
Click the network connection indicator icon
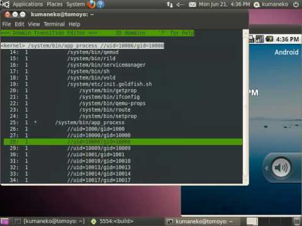170,4
